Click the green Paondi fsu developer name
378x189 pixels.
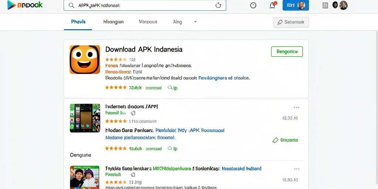pos(116,113)
